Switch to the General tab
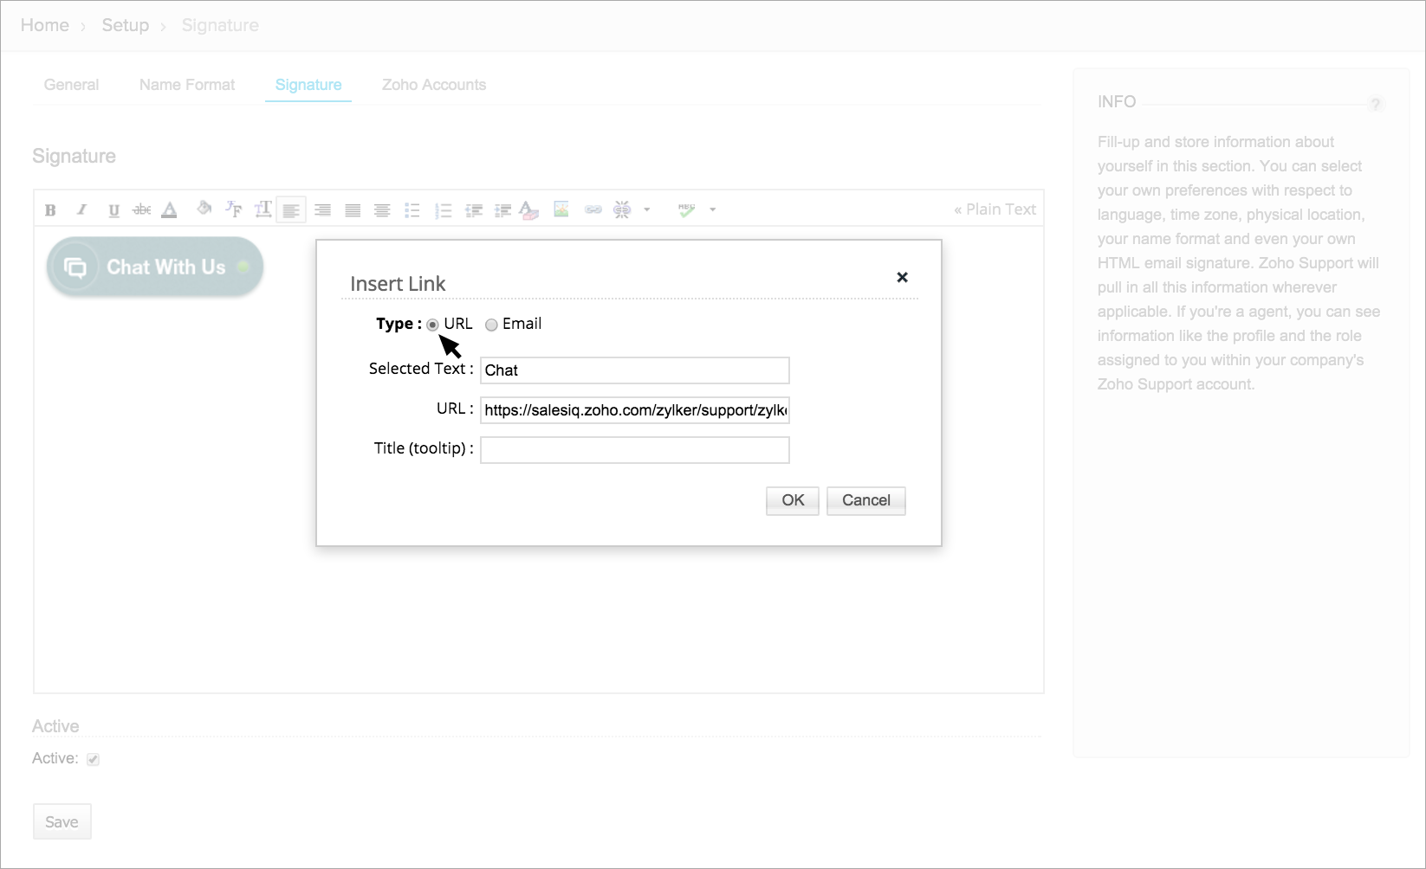The width and height of the screenshot is (1426, 869). (x=71, y=85)
